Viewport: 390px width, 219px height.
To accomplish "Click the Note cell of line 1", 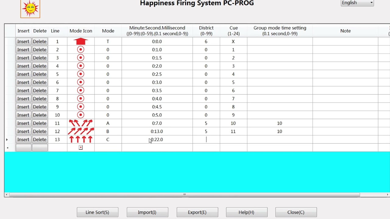I will coord(346,41).
